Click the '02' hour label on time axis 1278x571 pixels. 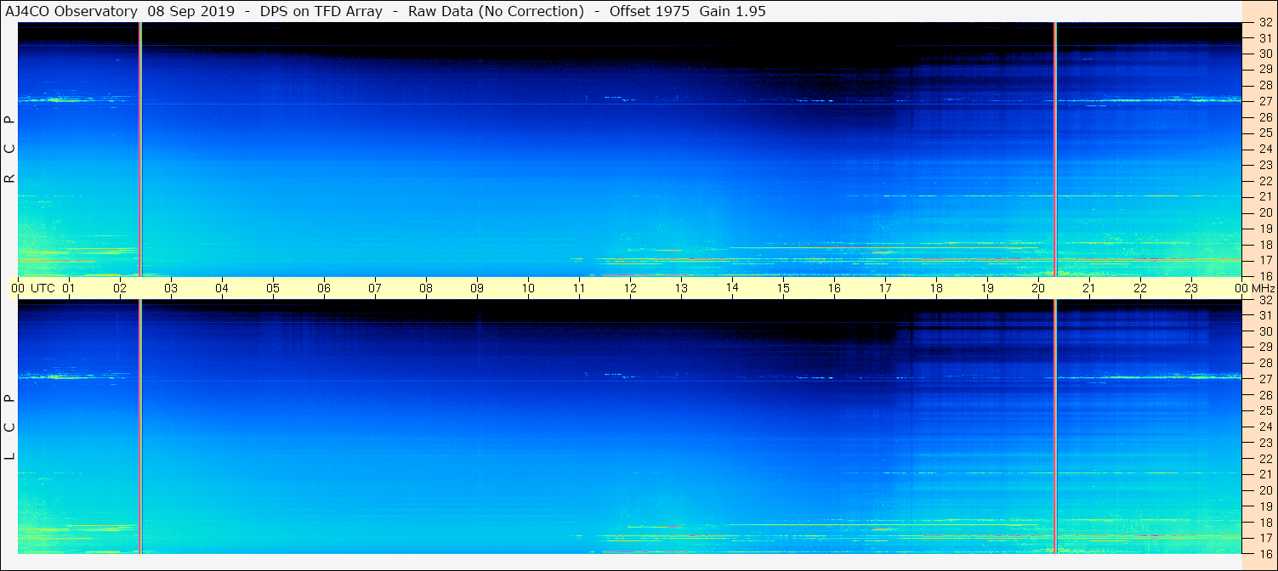(120, 288)
